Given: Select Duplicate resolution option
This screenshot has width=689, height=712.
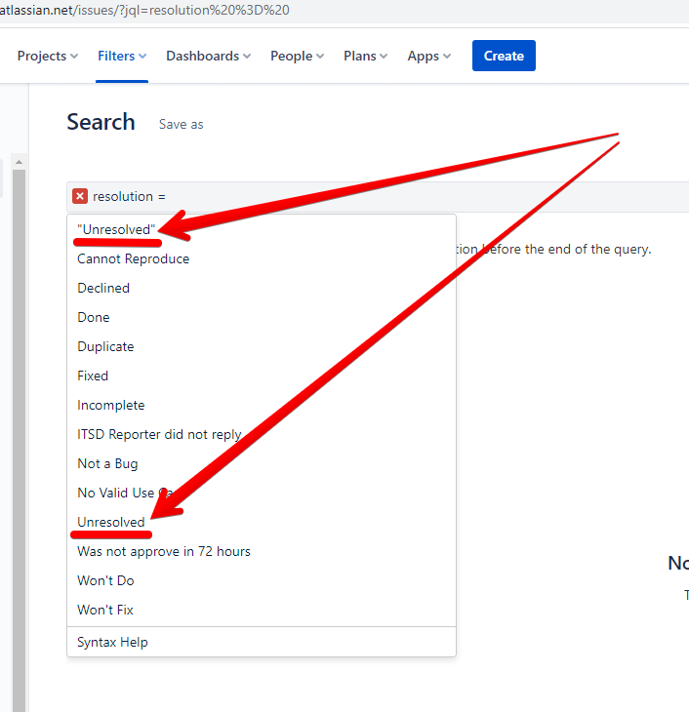Looking at the screenshot, I should [262, 346].
